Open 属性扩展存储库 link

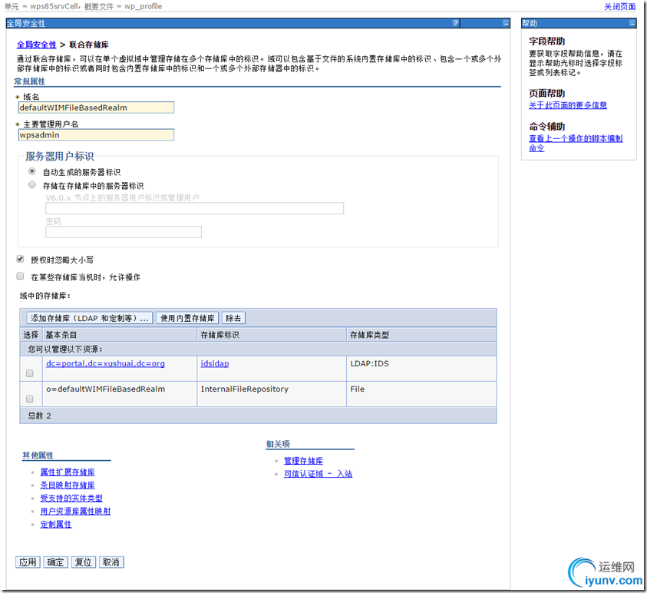point(68,472)
